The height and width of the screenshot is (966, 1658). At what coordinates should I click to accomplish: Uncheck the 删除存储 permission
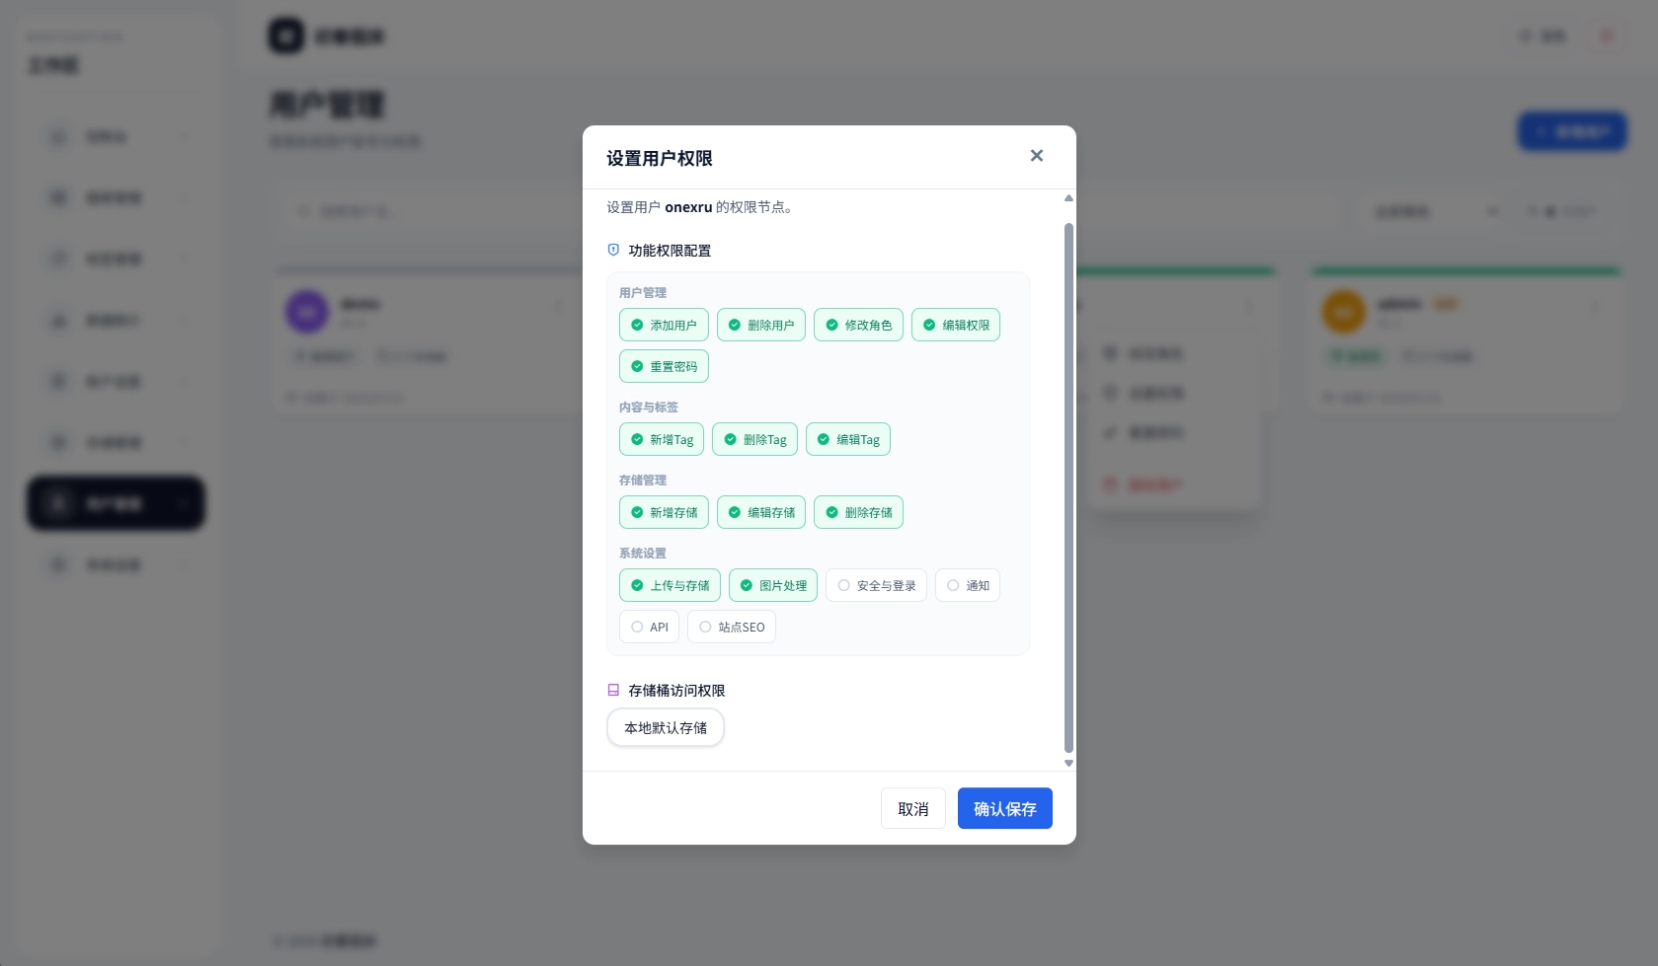[x=858, y=513]
